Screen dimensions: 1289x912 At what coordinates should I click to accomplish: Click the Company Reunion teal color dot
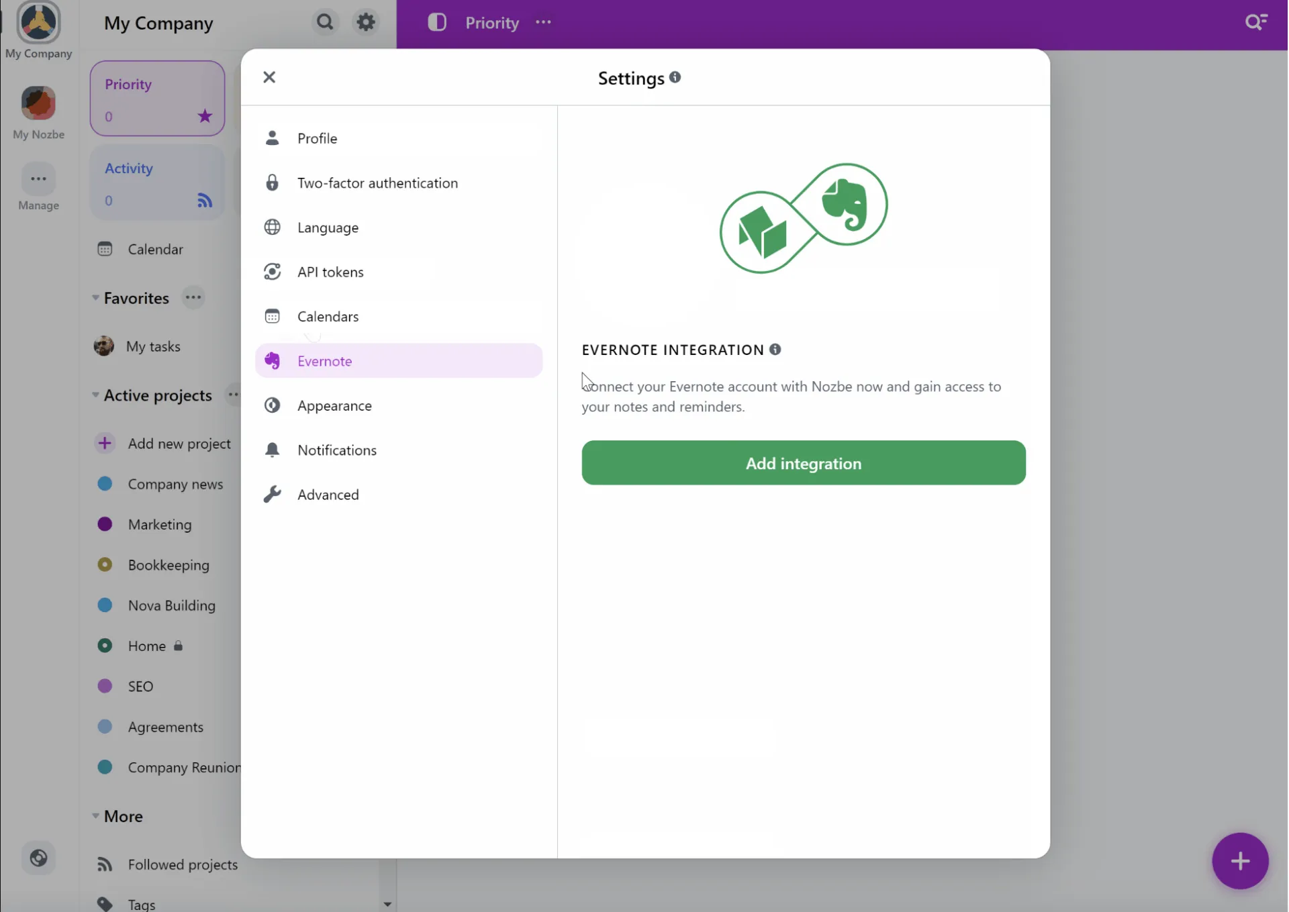pyautogui.click(x=105, y=767)
